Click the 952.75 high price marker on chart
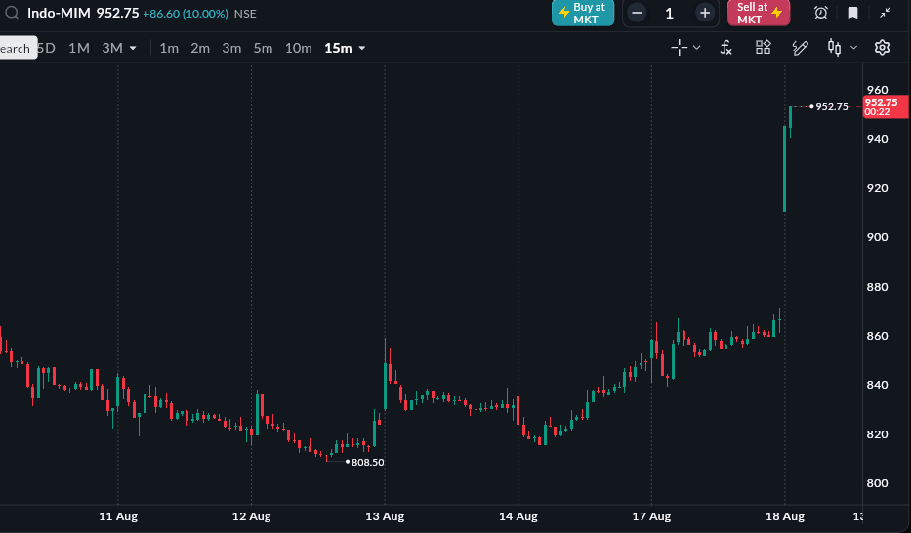 [x=832, y=106]
